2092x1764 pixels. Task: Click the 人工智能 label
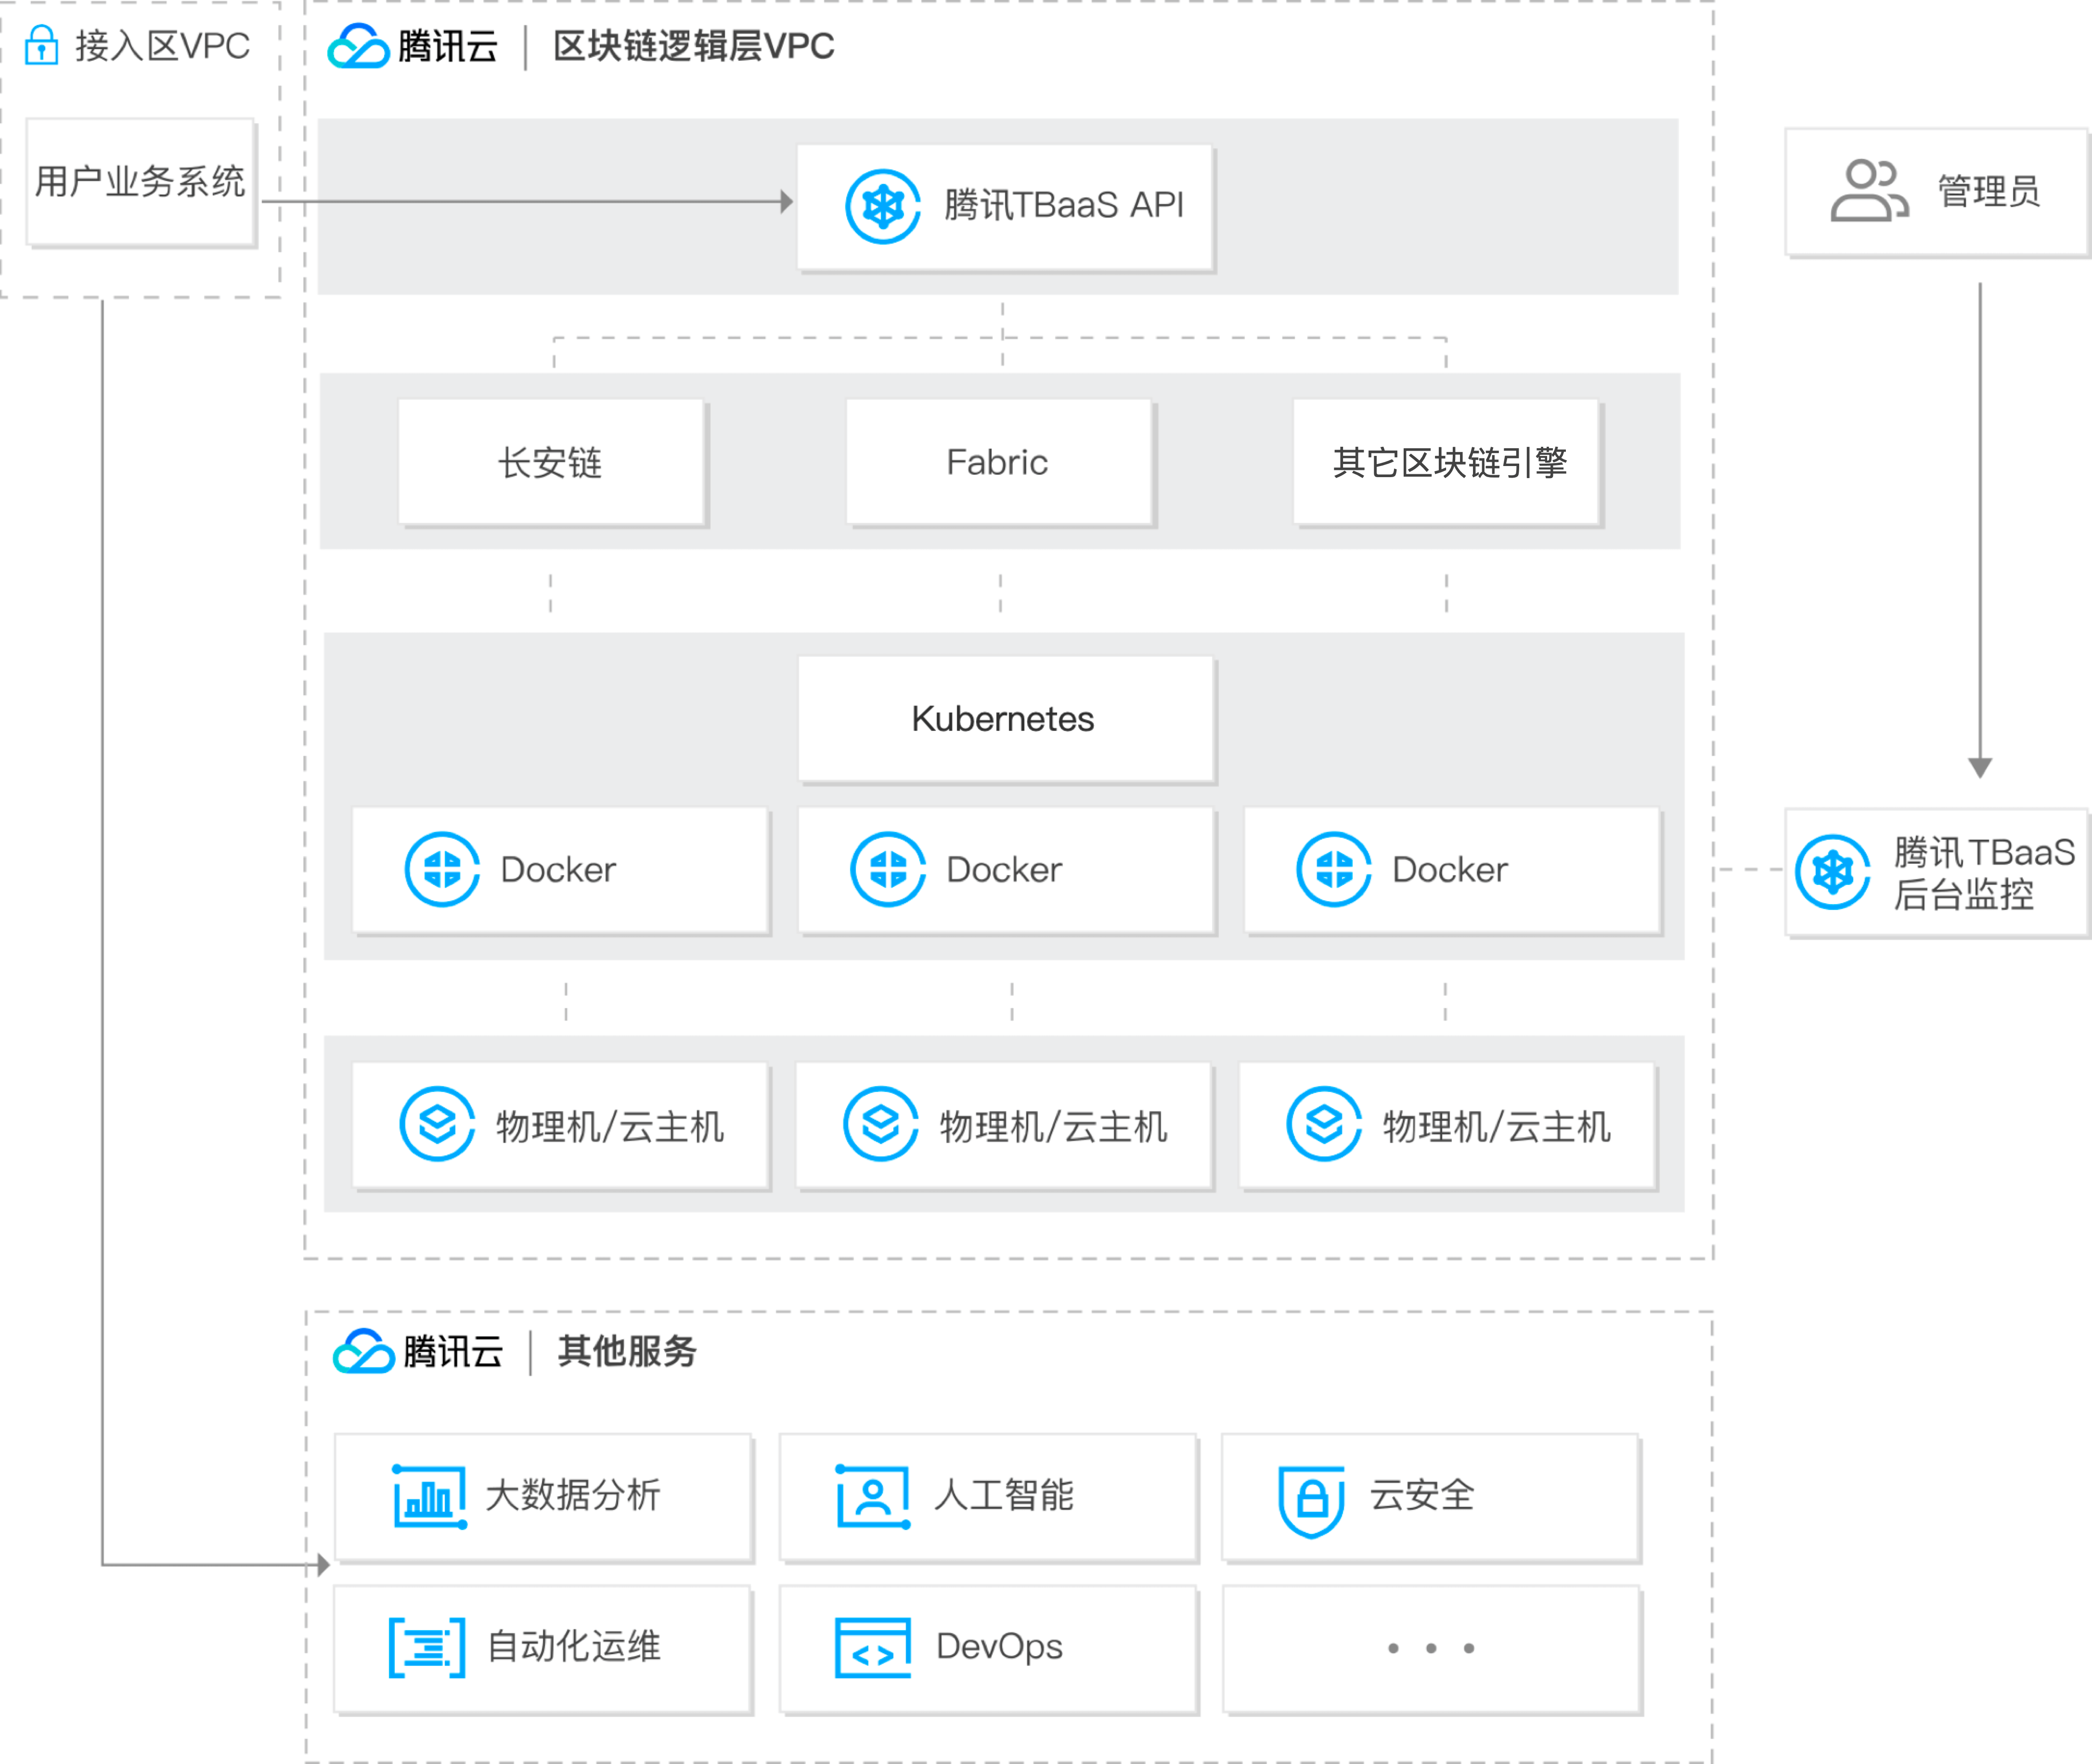(1004, 1495)
